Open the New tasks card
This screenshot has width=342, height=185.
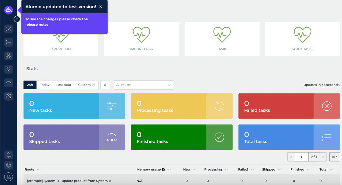pyautogui.click(x=74, y=106)
